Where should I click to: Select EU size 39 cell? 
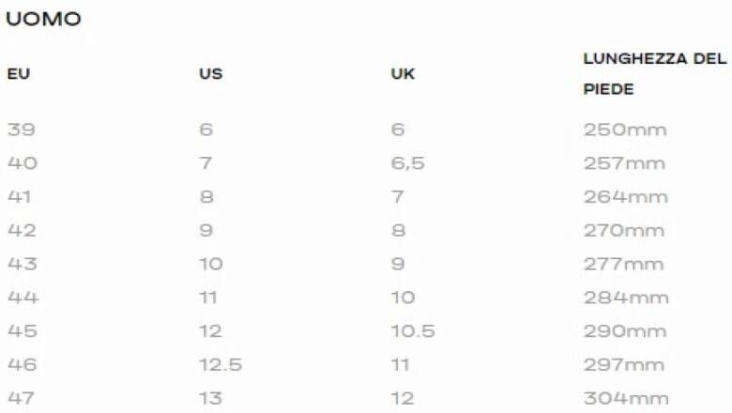(x=21, y=130)
